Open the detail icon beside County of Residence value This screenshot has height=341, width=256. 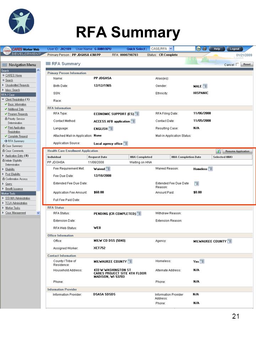click(x=130, y=261)
